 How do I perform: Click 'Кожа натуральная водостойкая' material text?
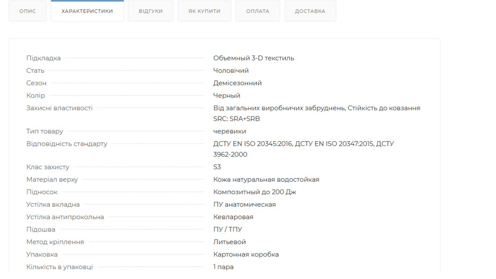(266, 179)
